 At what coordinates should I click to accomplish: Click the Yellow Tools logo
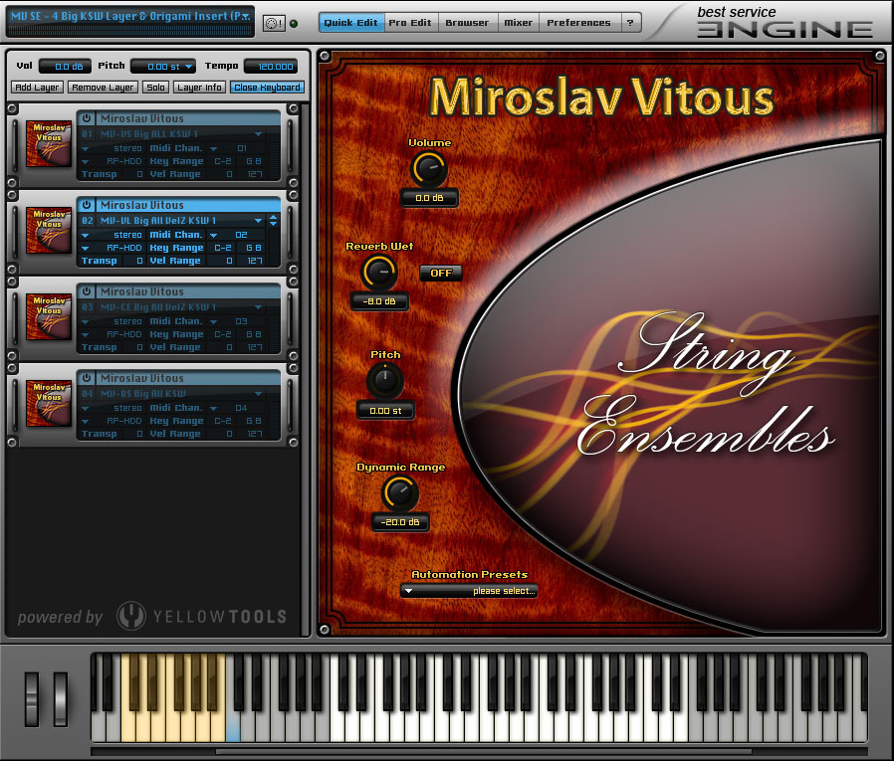201,617
